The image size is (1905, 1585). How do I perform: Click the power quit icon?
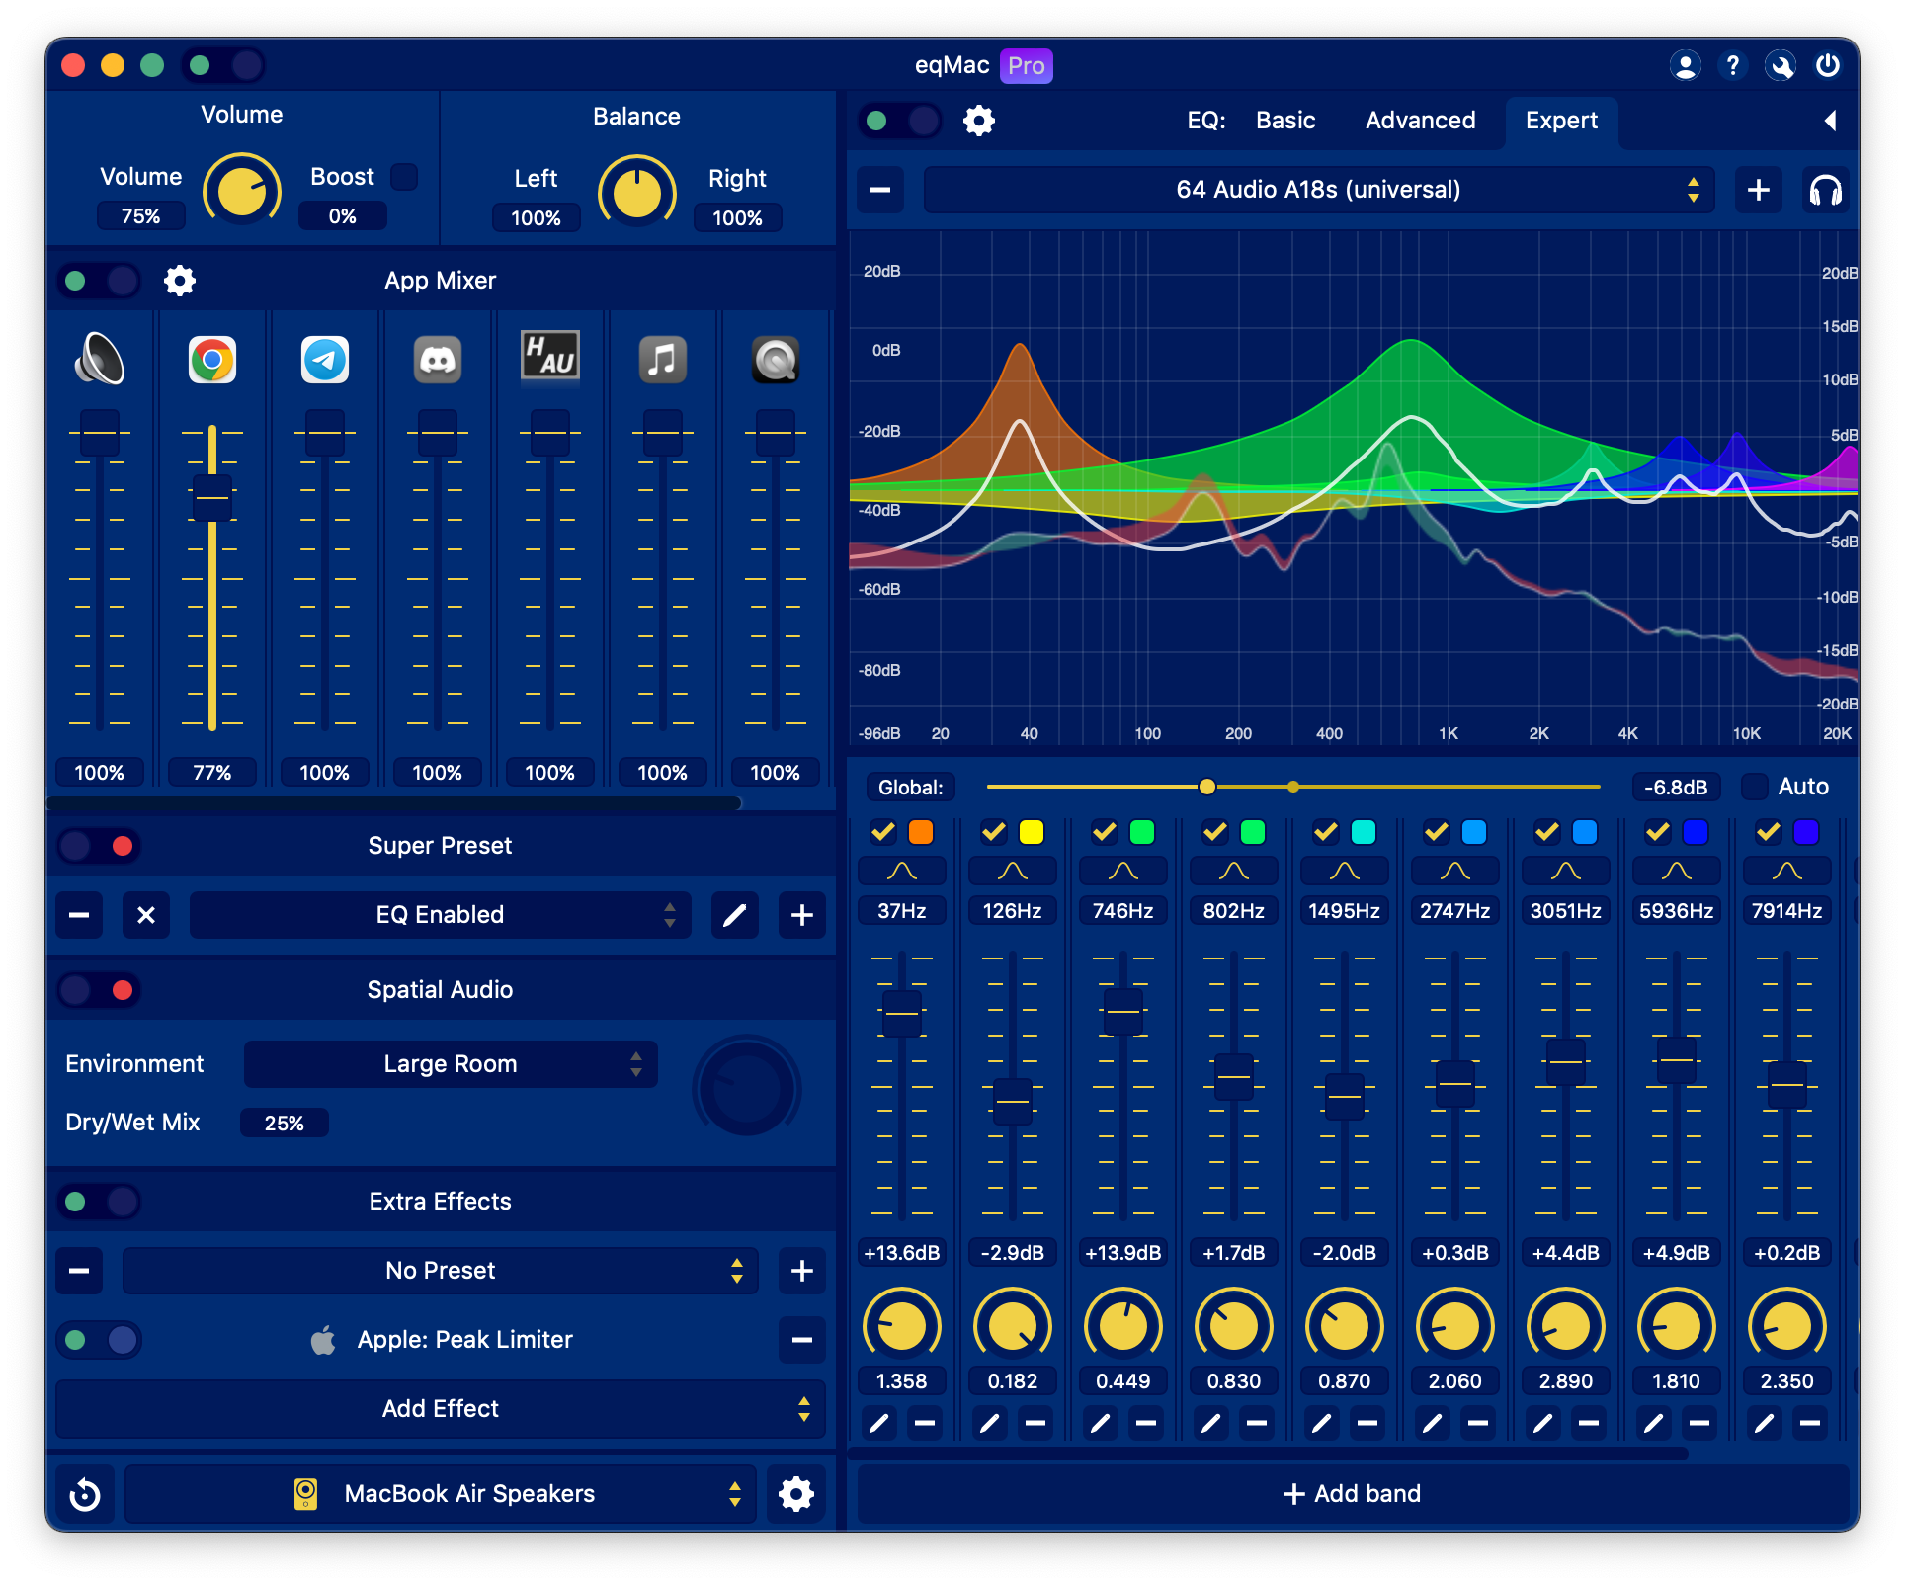[1828, 66]
